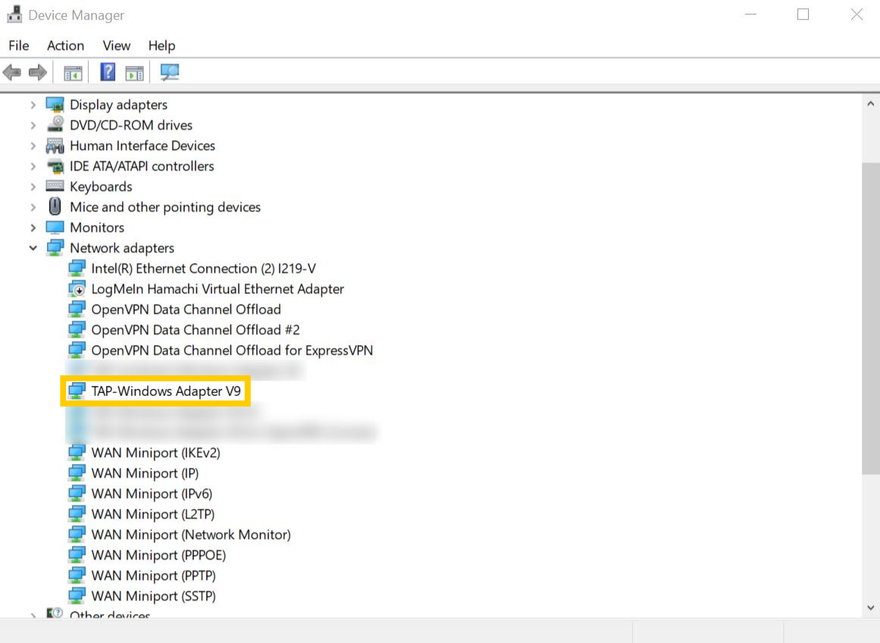Screen dimensions: 880x643
Task: Click icon beside WAN Miniport (PPTP)
Action: [77, 575]
